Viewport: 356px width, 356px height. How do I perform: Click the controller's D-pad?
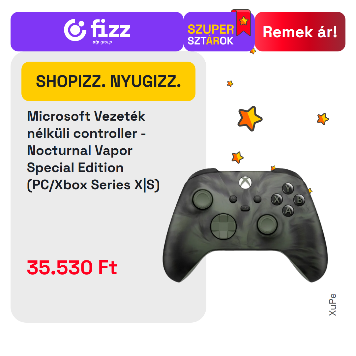223,226
